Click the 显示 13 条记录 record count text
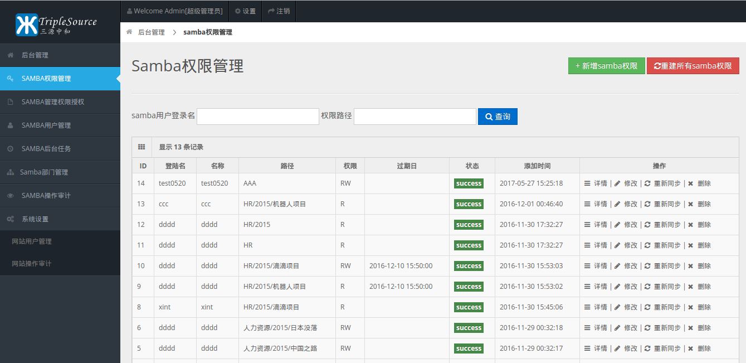The image size is (746, 363). tap(181, 147)
